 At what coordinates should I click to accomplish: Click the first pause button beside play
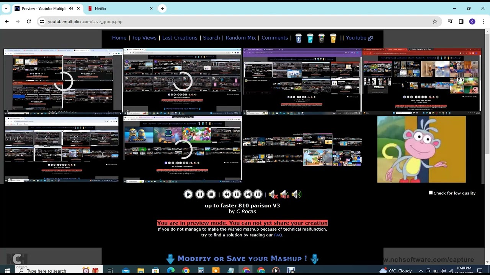pyautogui.click(x=200, y=194)
